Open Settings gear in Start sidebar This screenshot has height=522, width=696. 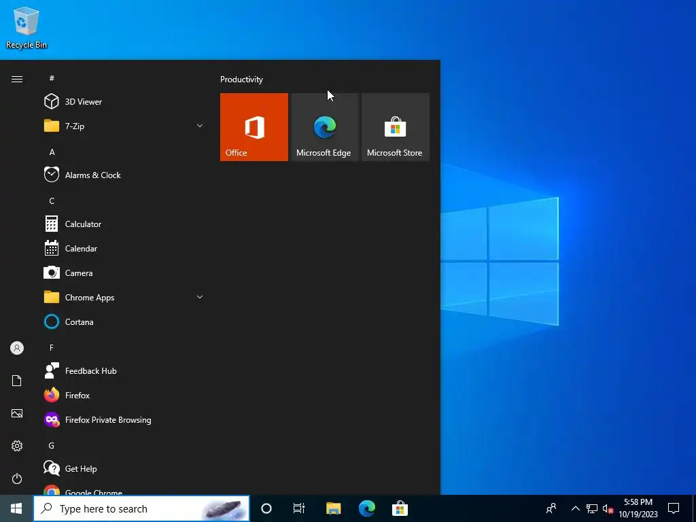click(x=17, y=446)
